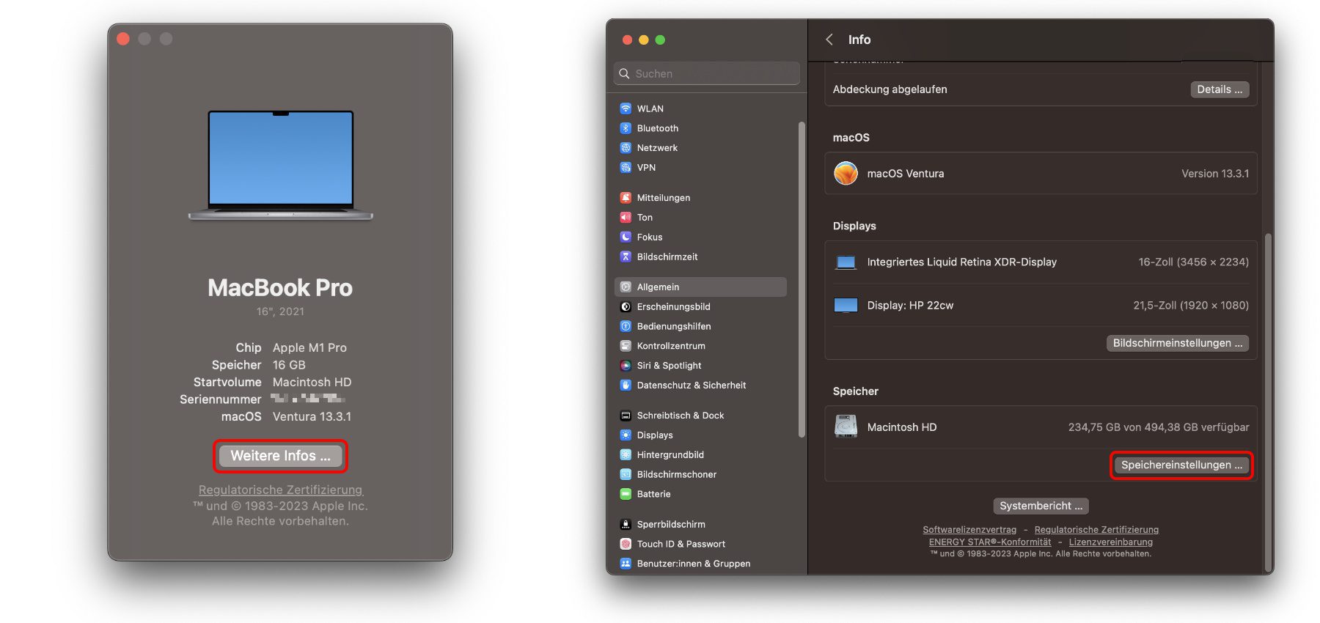Open Fokus moon icon
1320x623 pixels.
pos(626,237)
